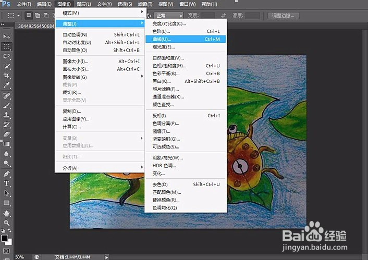Viewport: 368px width, 260px height.
Task: Select the Pen tool
Action: [x=6, y=174]
